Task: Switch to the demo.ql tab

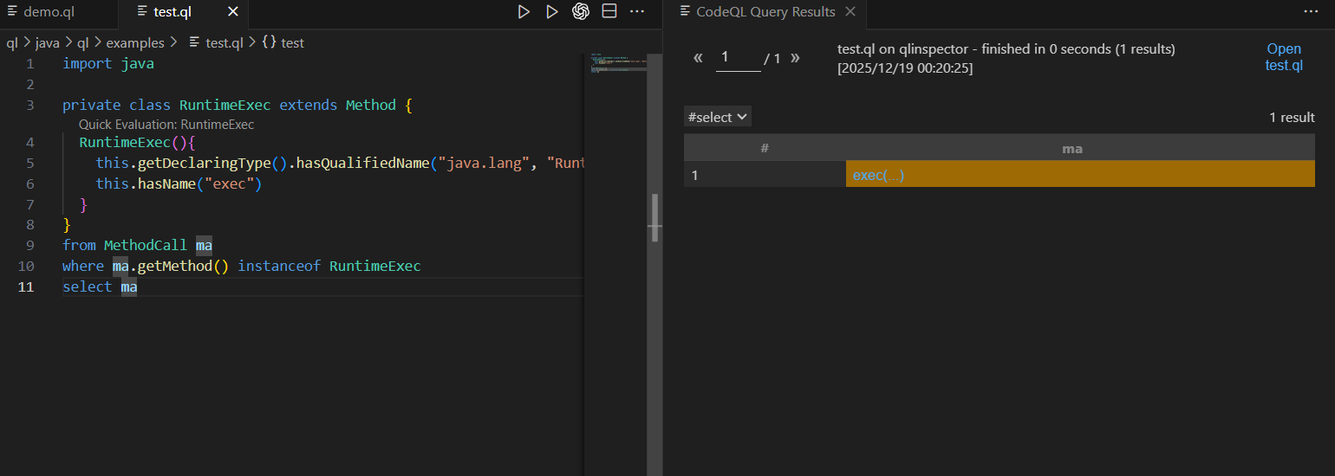Action: click(49, 12)
